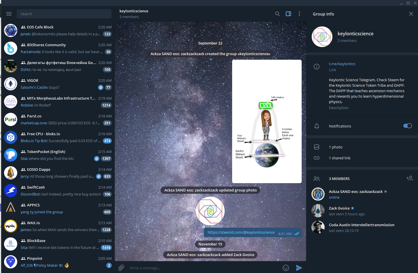The image size is (418, 273).
Task: Close the Group Info panel
Action: click(x=411, y=14)
